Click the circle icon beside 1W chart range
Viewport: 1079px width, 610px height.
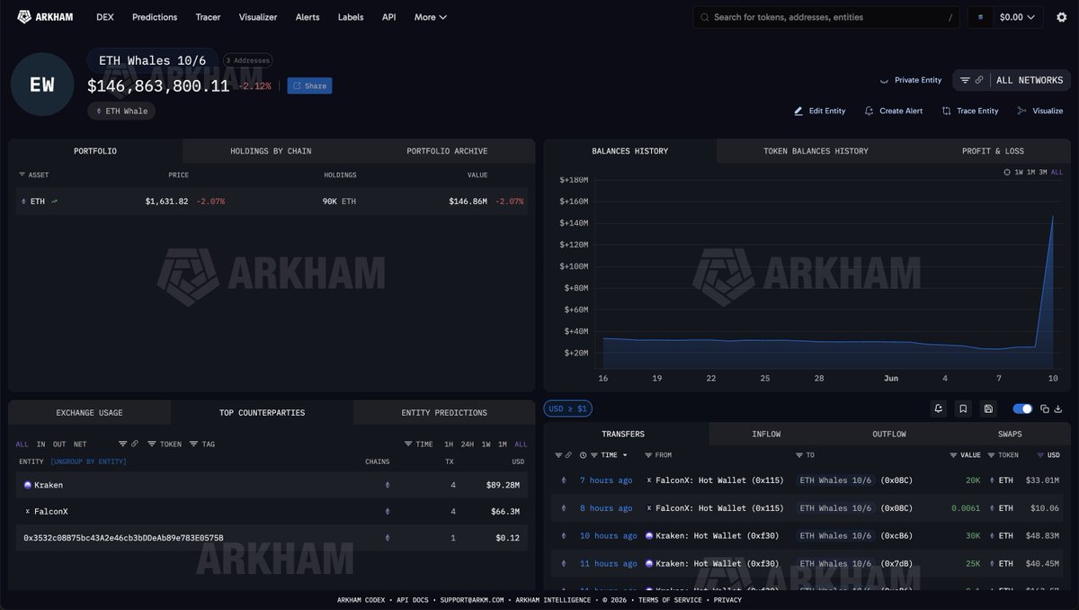[x=1007, y=172]
